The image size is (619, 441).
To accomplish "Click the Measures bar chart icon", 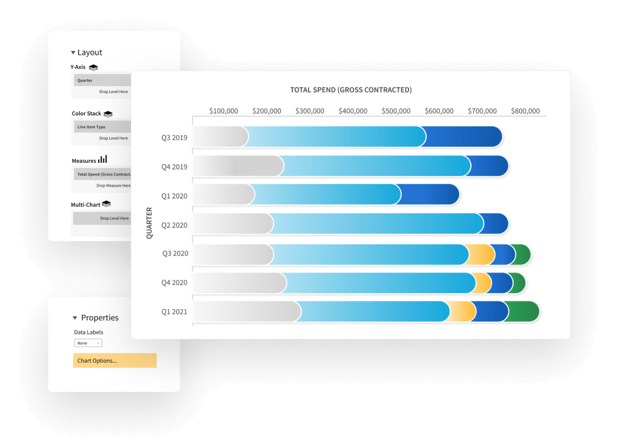I will point(103,159).
